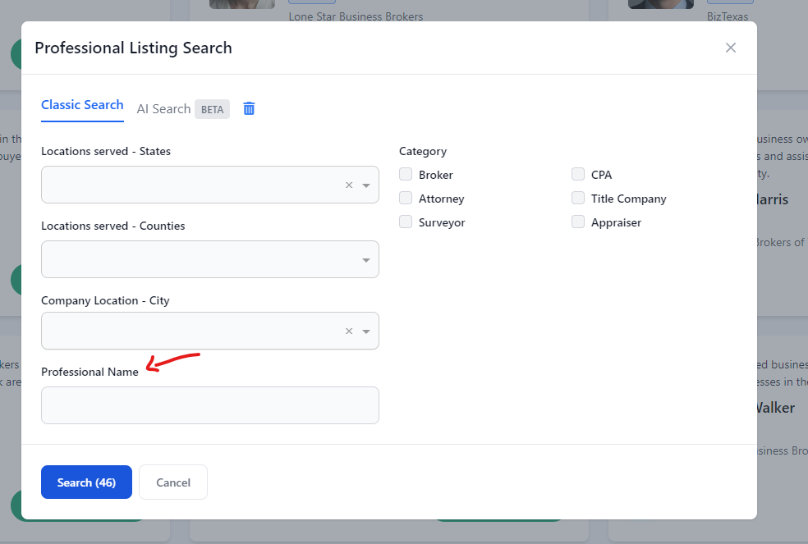The width and height of the screenshot is (808, 544).
Task: Clear the Company Location City selection
Action: point(349,331)
